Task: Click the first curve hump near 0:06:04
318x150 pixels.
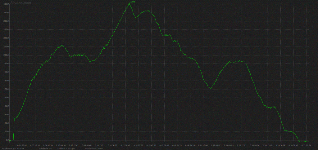Action: pos(62,45)
